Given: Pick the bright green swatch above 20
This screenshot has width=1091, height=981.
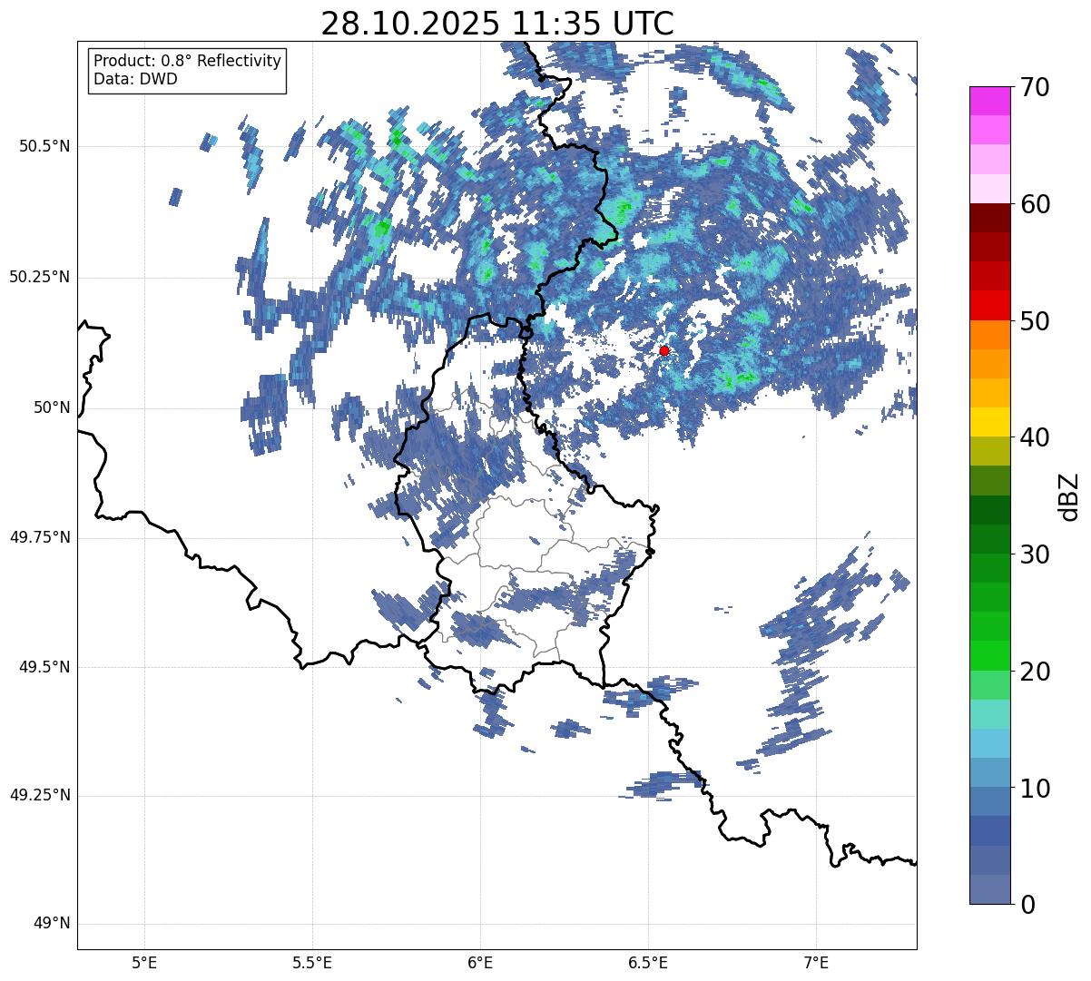Looking at the screenshot, I should pyautogui.click(x=989, y=656).
